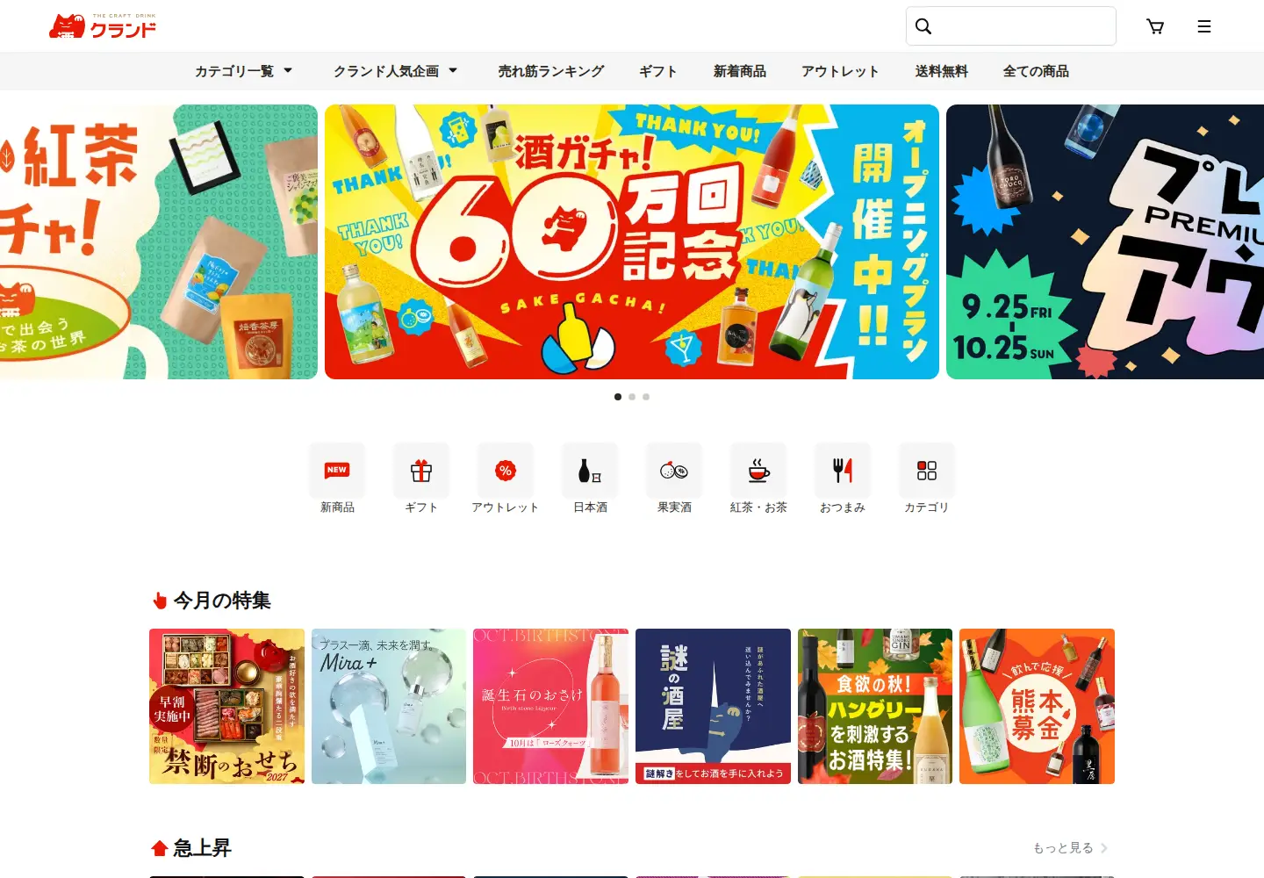
Task: Select 送料無料 in the nav bar
Action: click(941, 71)
